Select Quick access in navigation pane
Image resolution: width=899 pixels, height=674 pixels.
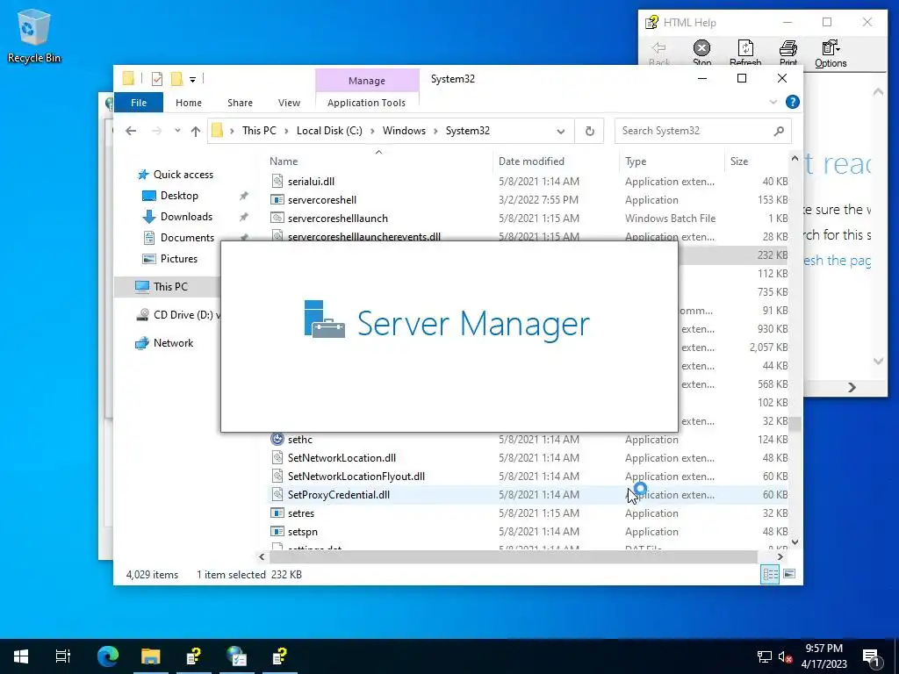[183, 175]
